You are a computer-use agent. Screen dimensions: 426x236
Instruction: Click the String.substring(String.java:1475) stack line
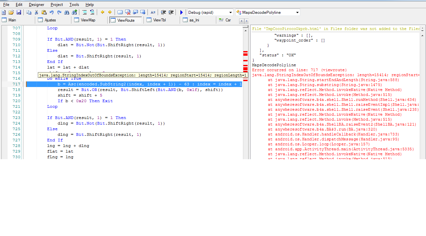point(325,85)
